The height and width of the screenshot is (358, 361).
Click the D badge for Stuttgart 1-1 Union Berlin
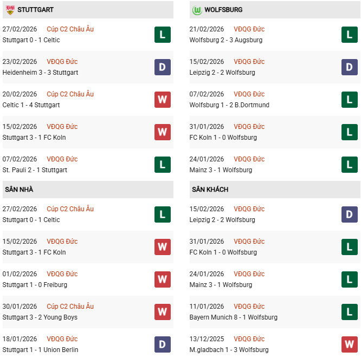(x=162, y=344)
